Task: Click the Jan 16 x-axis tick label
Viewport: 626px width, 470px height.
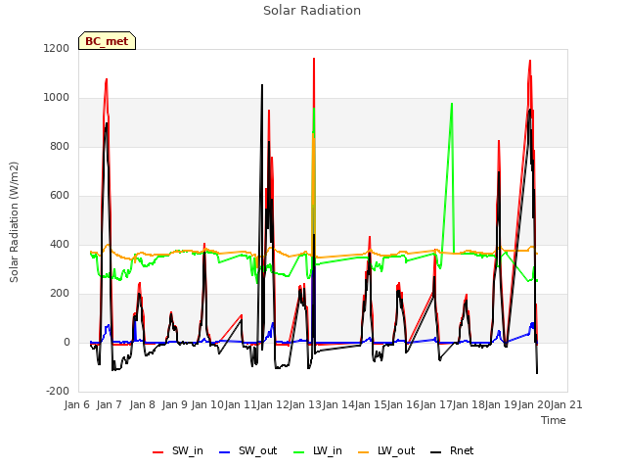Action: coord(403,405)
